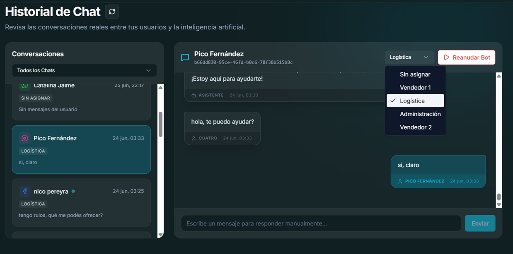The image size is (513, 254).
Task: Click the message input field to reply manually
Action: tap(321, 223)
